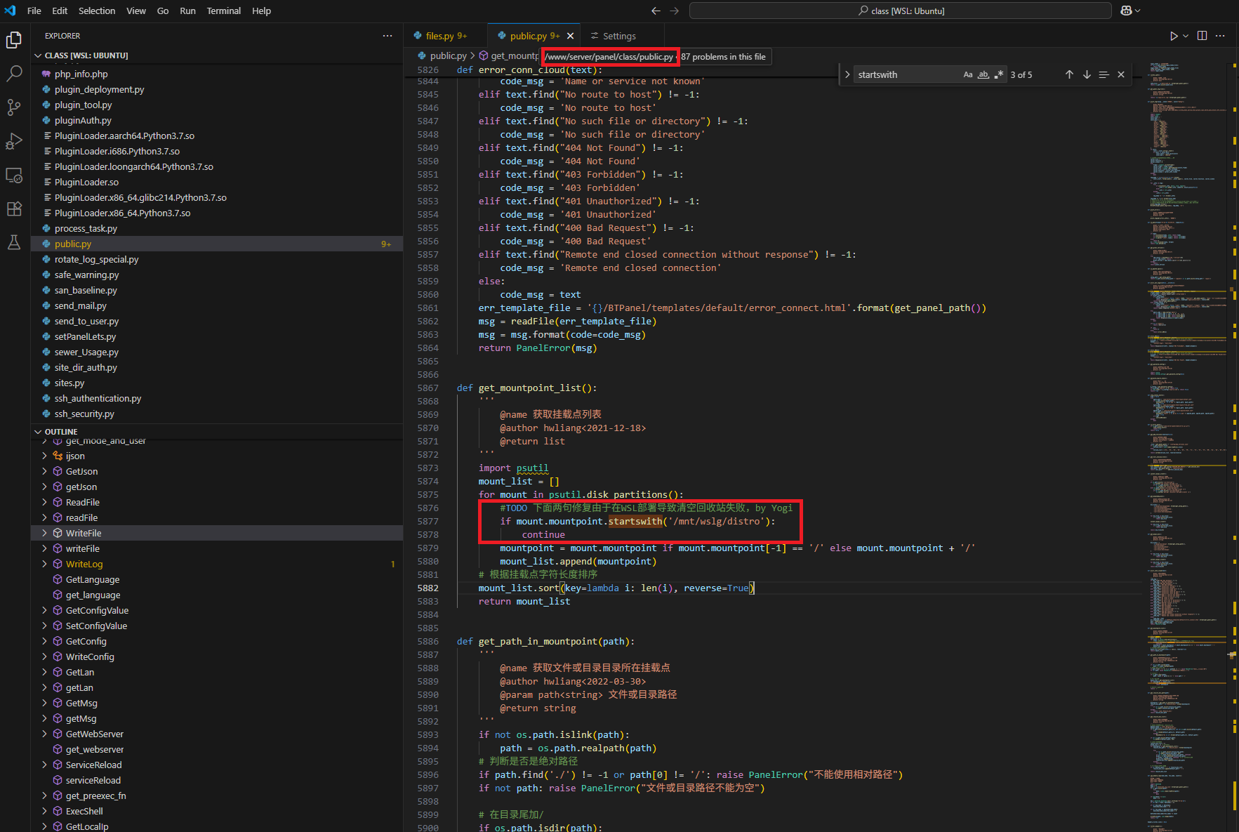1239x832 pixels.
Task: Open ssh_security.py in the explorer
Action: click(217, 414)
